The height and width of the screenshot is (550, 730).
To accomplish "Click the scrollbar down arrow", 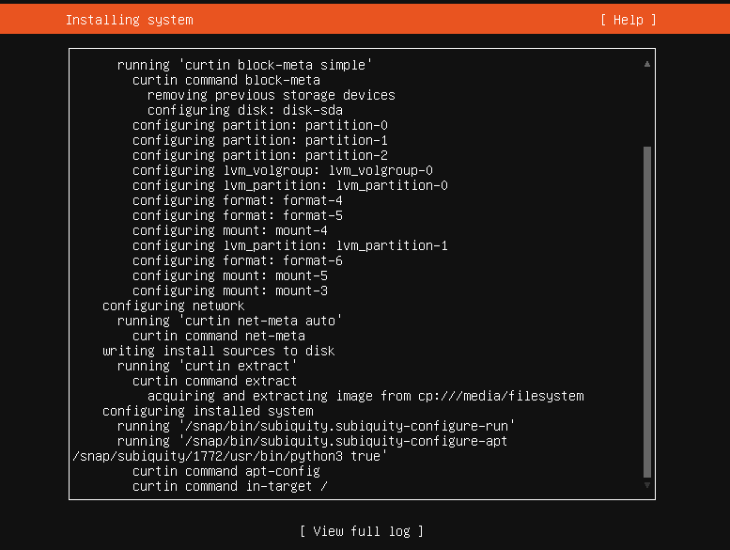I will (647, 485).
